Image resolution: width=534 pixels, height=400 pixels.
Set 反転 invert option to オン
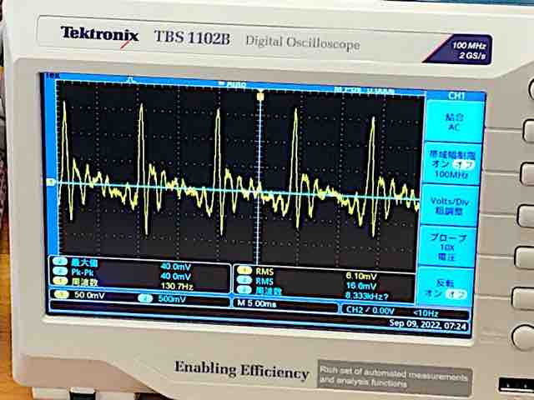click(x=432, y=292)
